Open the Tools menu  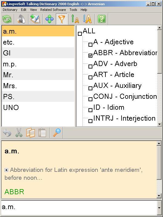(x=73, y=10)
